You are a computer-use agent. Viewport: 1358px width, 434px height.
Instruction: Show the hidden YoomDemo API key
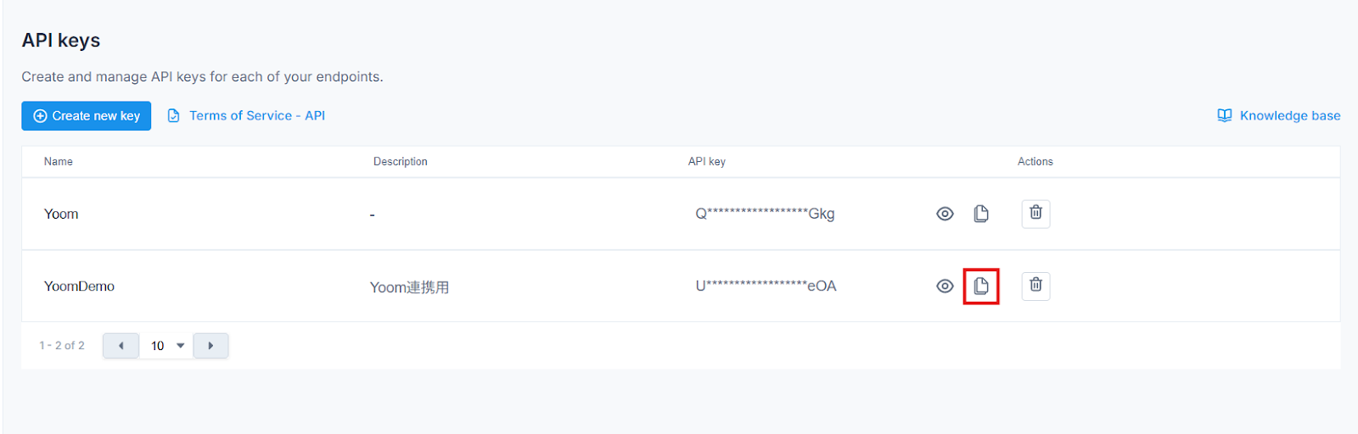pos(945,286)
